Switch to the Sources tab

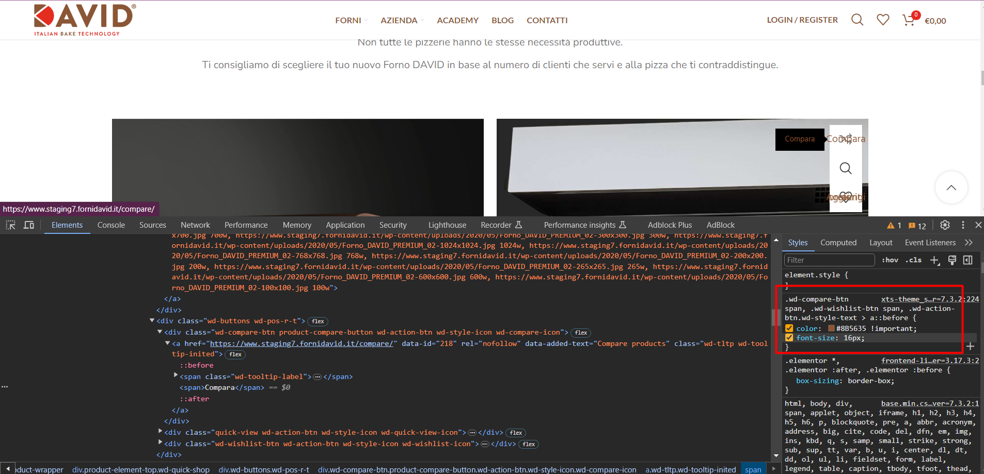tap(153, 225)
